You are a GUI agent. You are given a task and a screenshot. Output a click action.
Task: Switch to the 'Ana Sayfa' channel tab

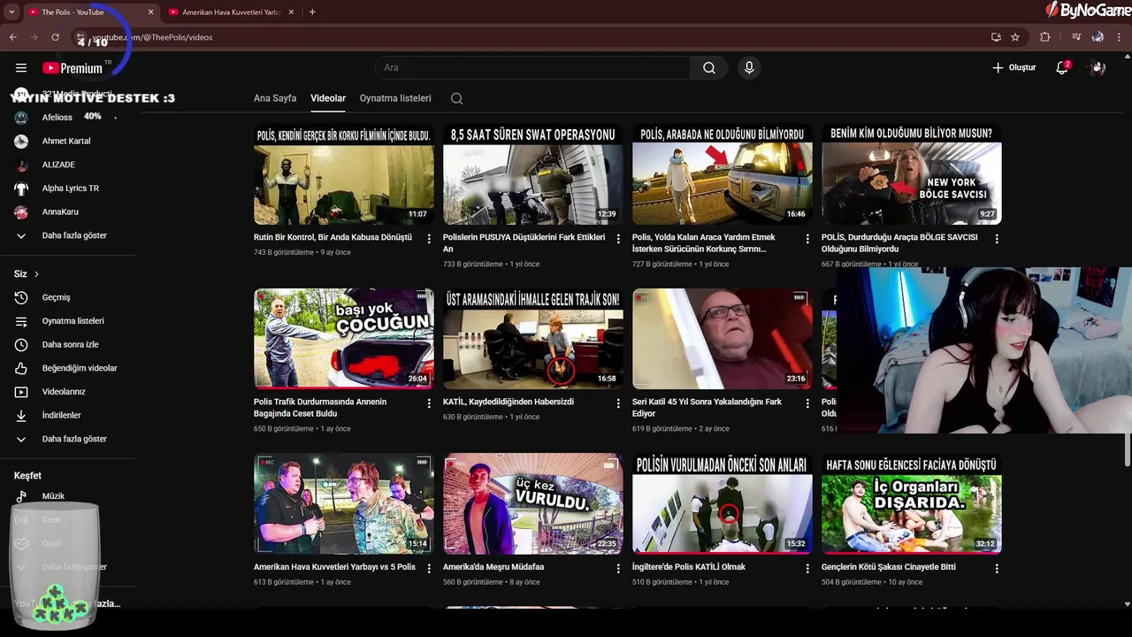coord(275,98)
